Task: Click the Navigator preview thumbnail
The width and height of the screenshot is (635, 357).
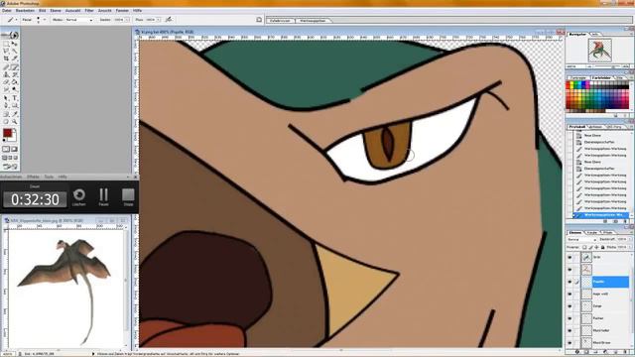Action: point(599,51)
